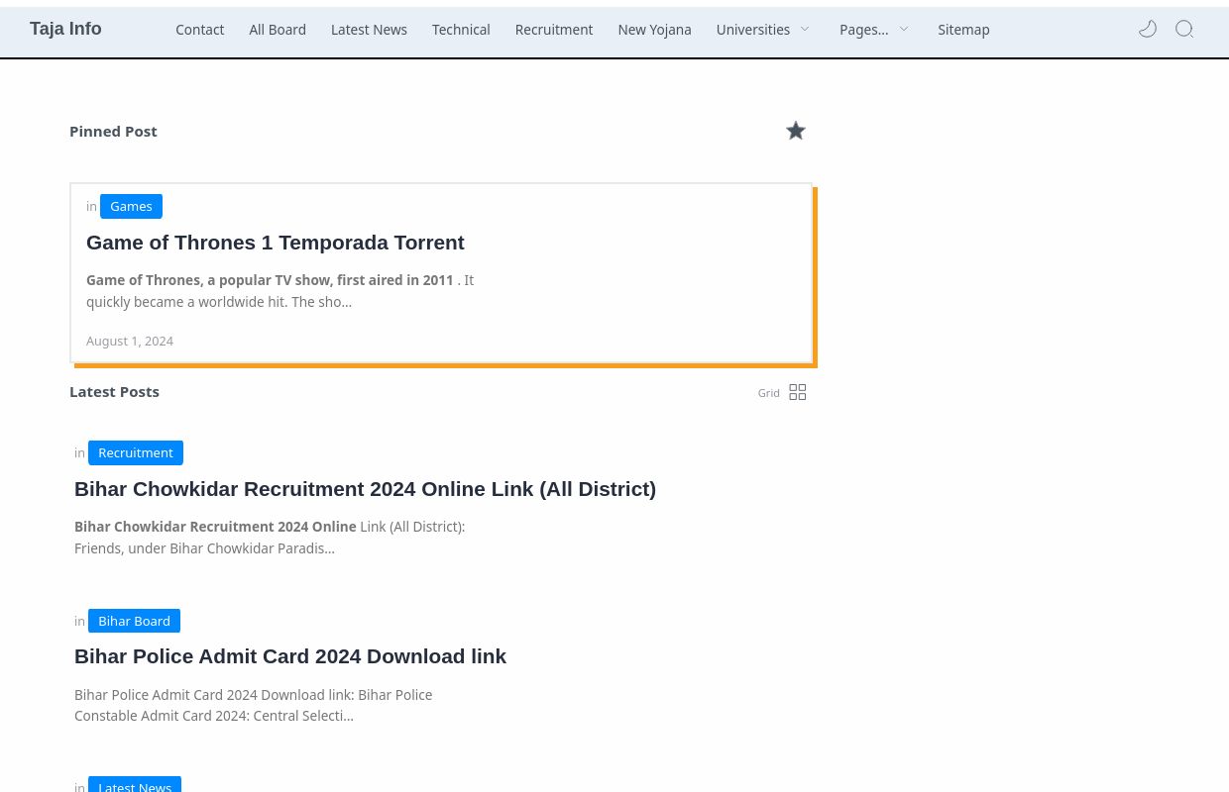
Task: Select the Bihar Board category tag
Action: [134, 621]
